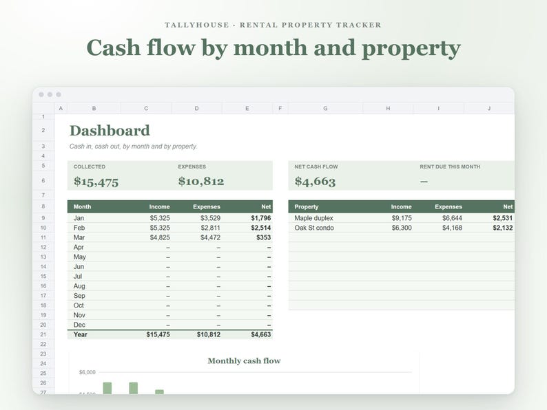
Task: Click the Monthly cash flow chart title
Action: pyautogui.click(x=244, y=361)
